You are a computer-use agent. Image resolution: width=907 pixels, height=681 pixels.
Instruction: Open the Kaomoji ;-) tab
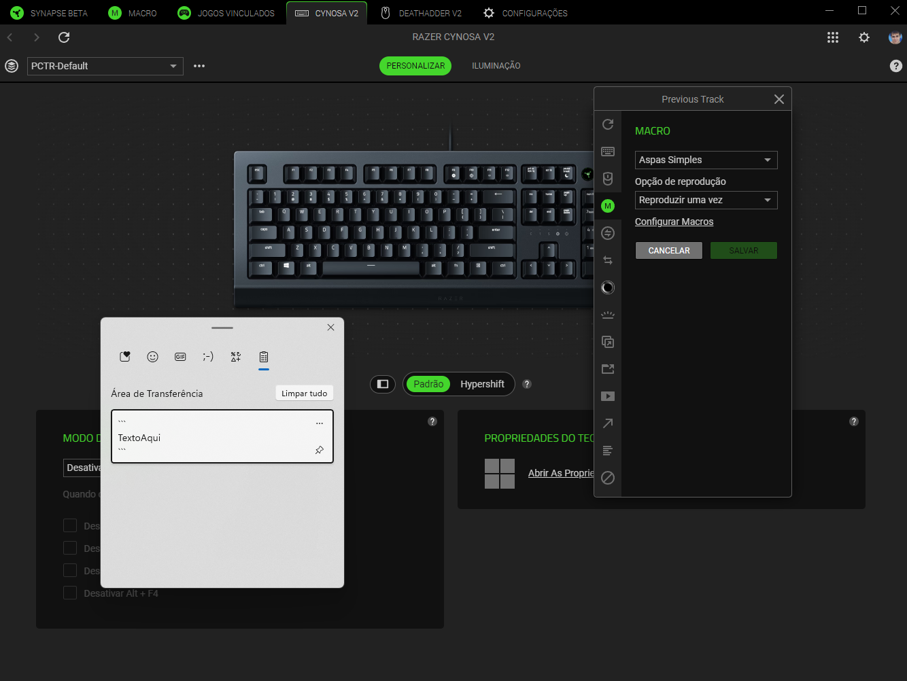(208, 357)
